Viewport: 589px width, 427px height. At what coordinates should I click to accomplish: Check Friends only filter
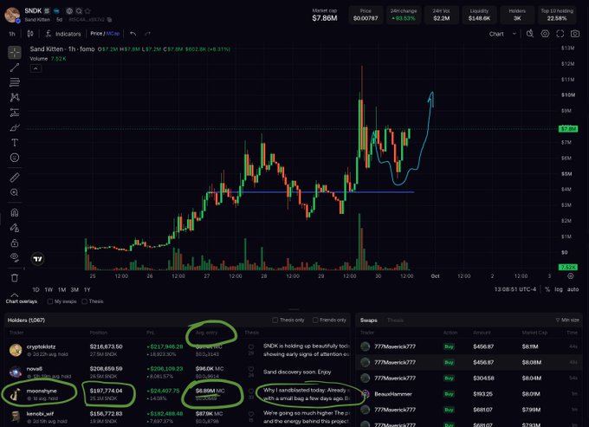pos(315,320)
